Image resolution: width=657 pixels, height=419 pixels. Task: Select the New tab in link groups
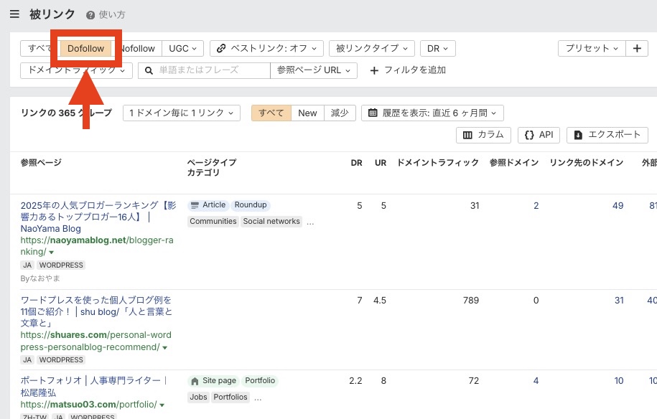pos(307,113)
